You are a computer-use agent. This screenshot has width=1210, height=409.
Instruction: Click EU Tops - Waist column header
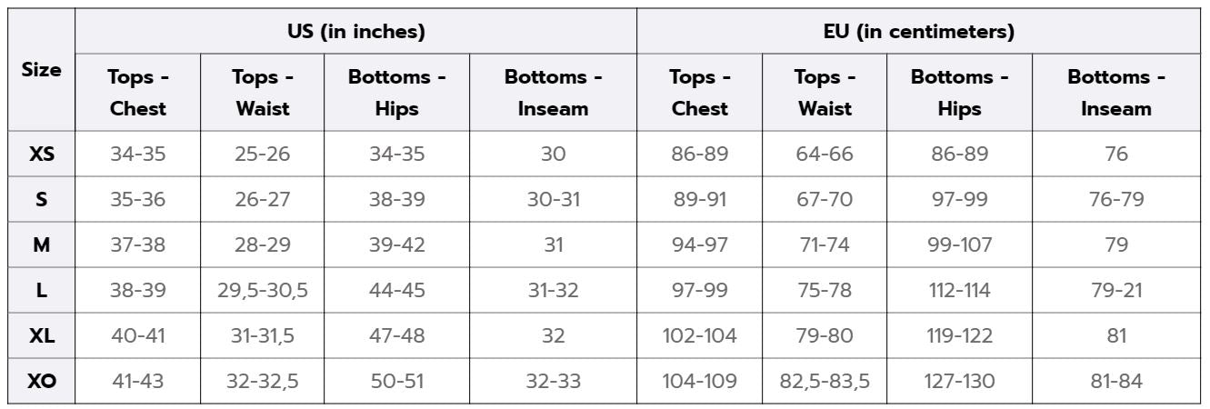pos(825,94)
